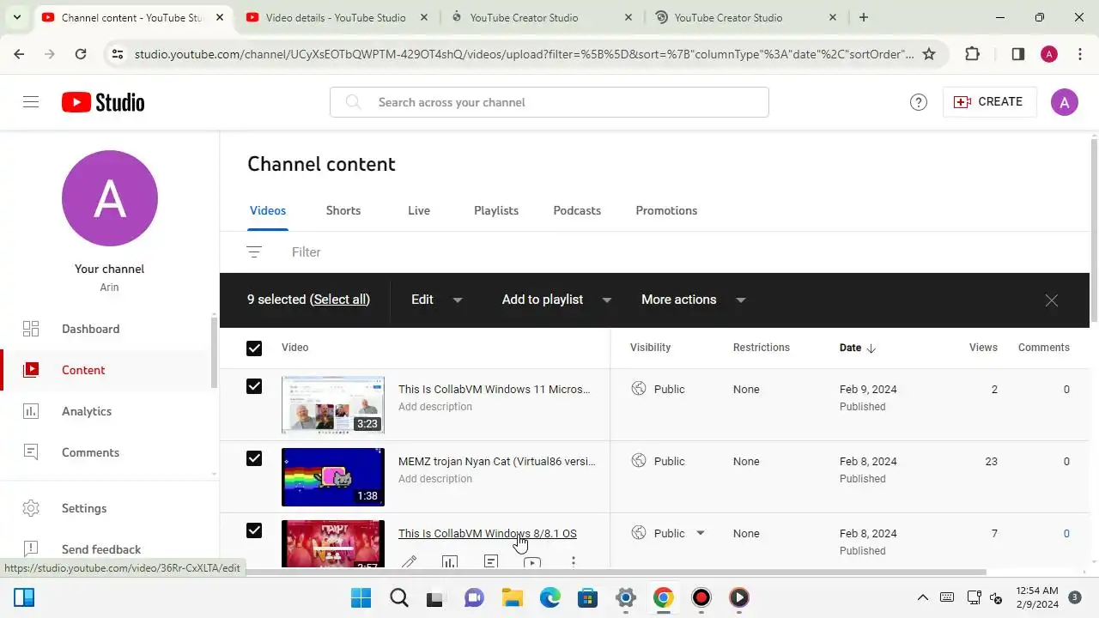
Task: Go back to the previous page
Action: click(x=19, y=54)
